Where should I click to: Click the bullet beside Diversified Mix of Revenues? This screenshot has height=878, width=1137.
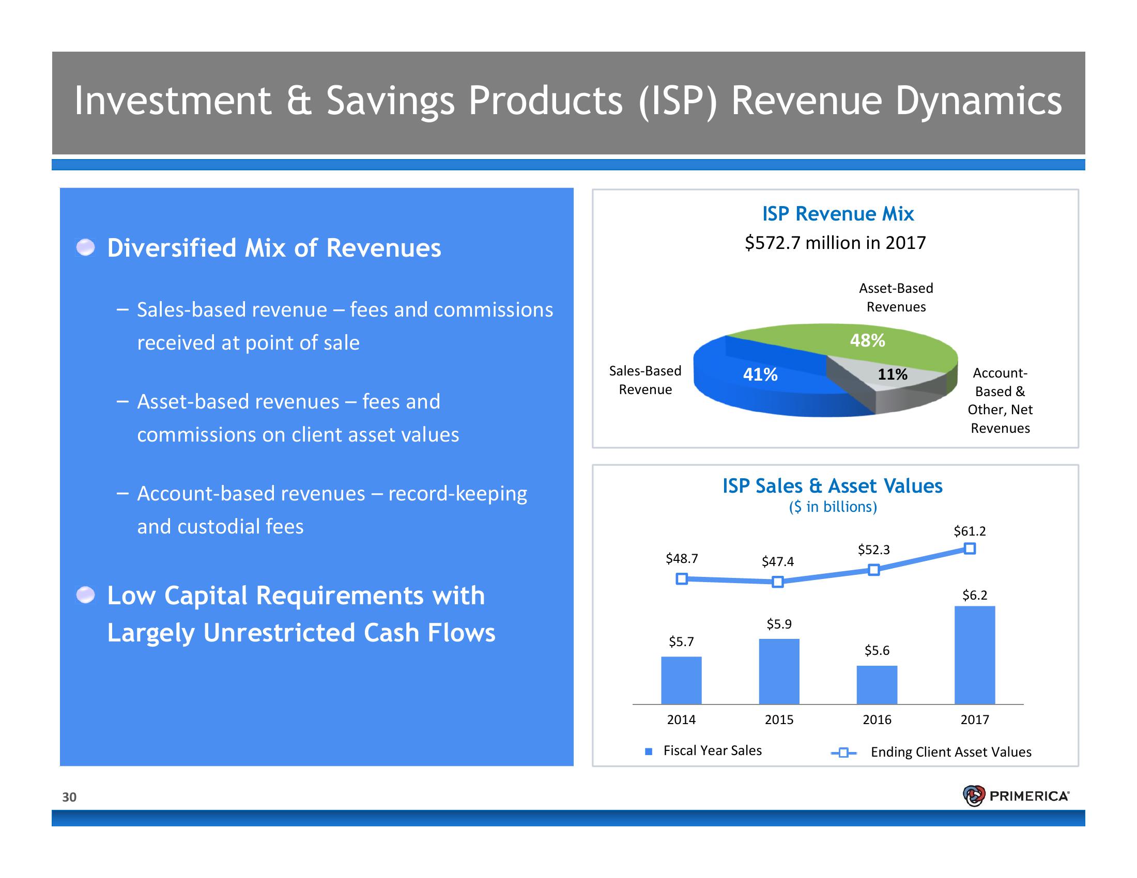pyautogui.click(x=86, y=247)
